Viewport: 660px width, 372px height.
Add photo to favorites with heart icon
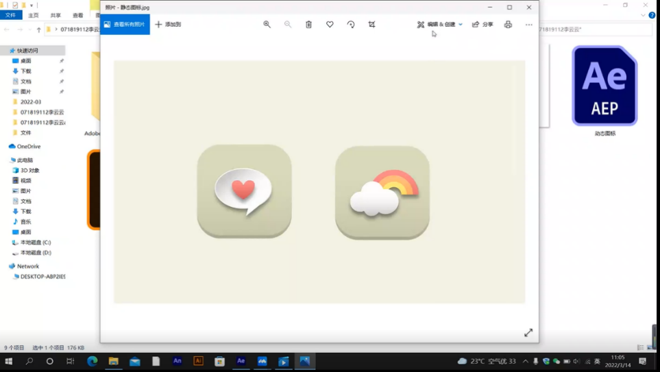point(330,25)
